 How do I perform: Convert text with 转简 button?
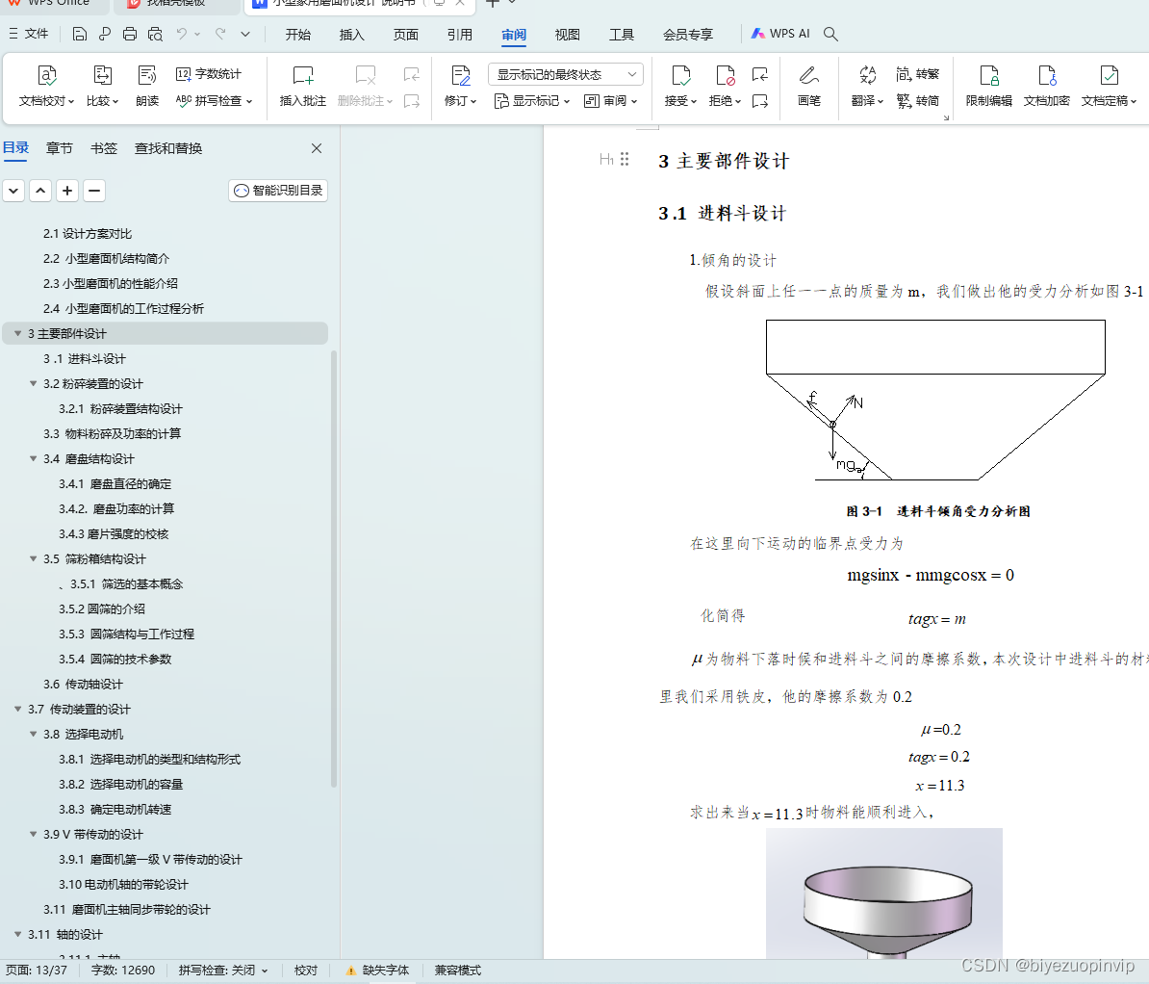coord(917,100)
